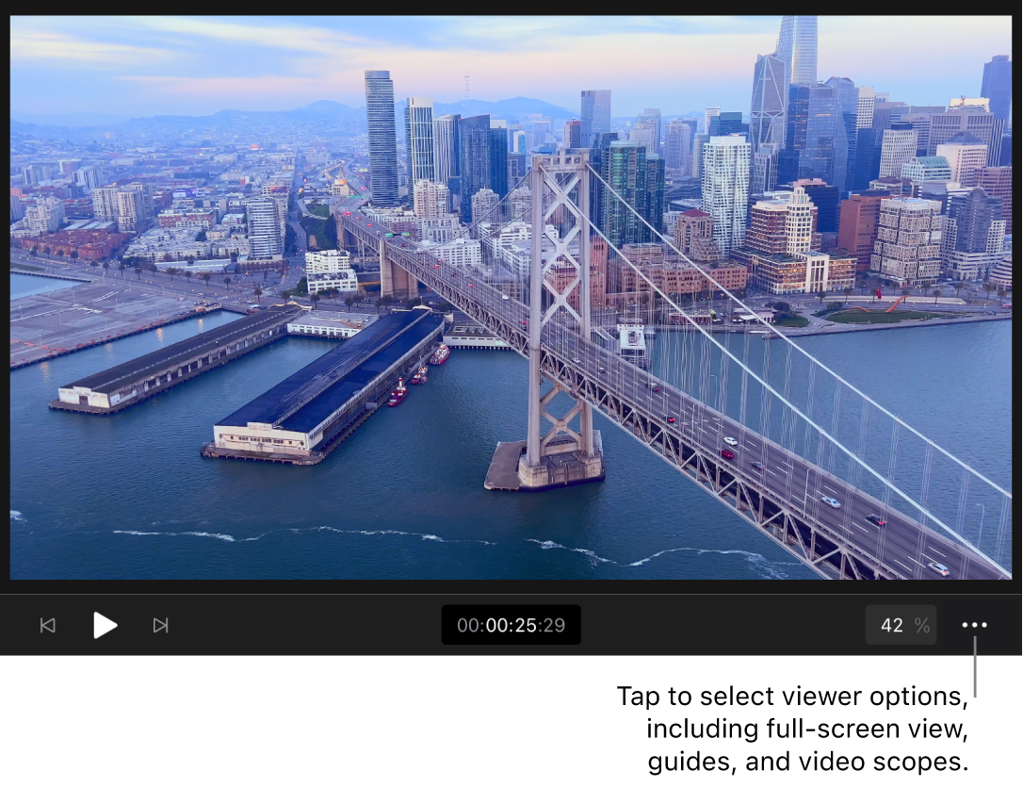The height and width of the screenshot is (788, 1023).
Task: Adjust viewer magnification at 42 percent
Action: (x=901, y=624)
